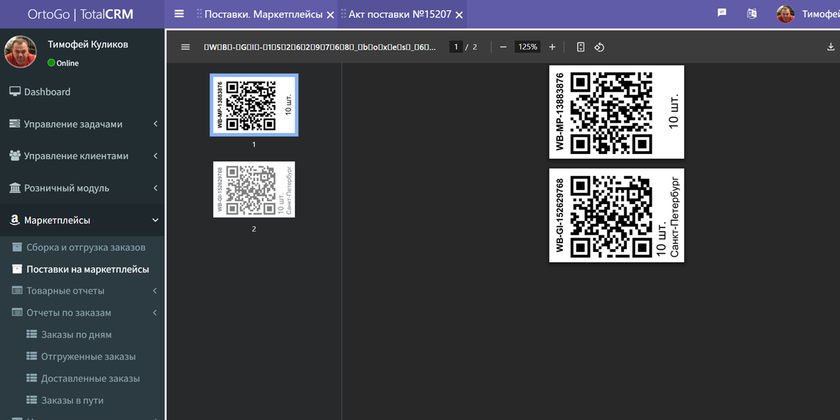
Task: Open the chat messages icon in header
Action: pos(722,13)
